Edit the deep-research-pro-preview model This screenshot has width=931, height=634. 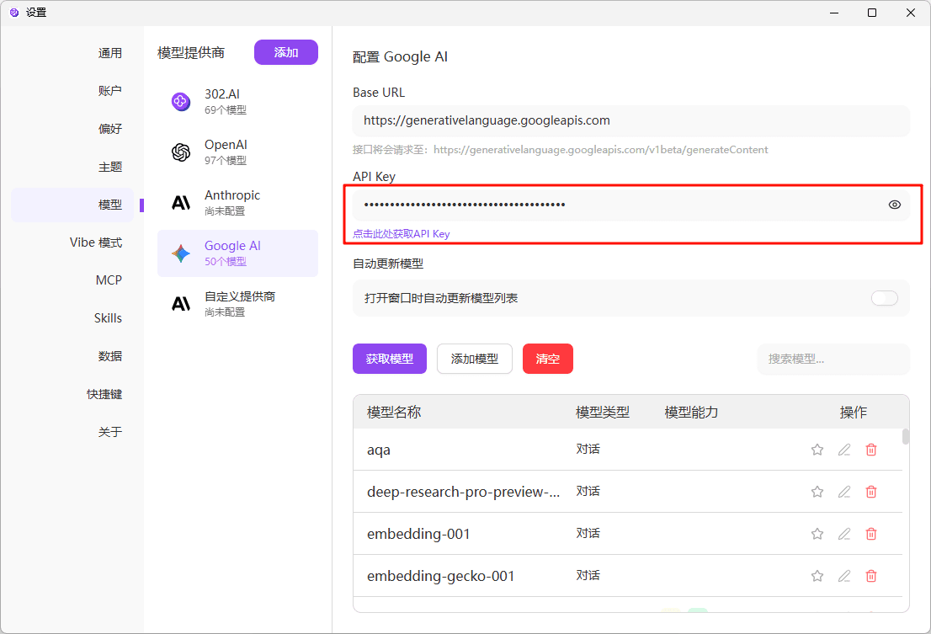[843, 492]
